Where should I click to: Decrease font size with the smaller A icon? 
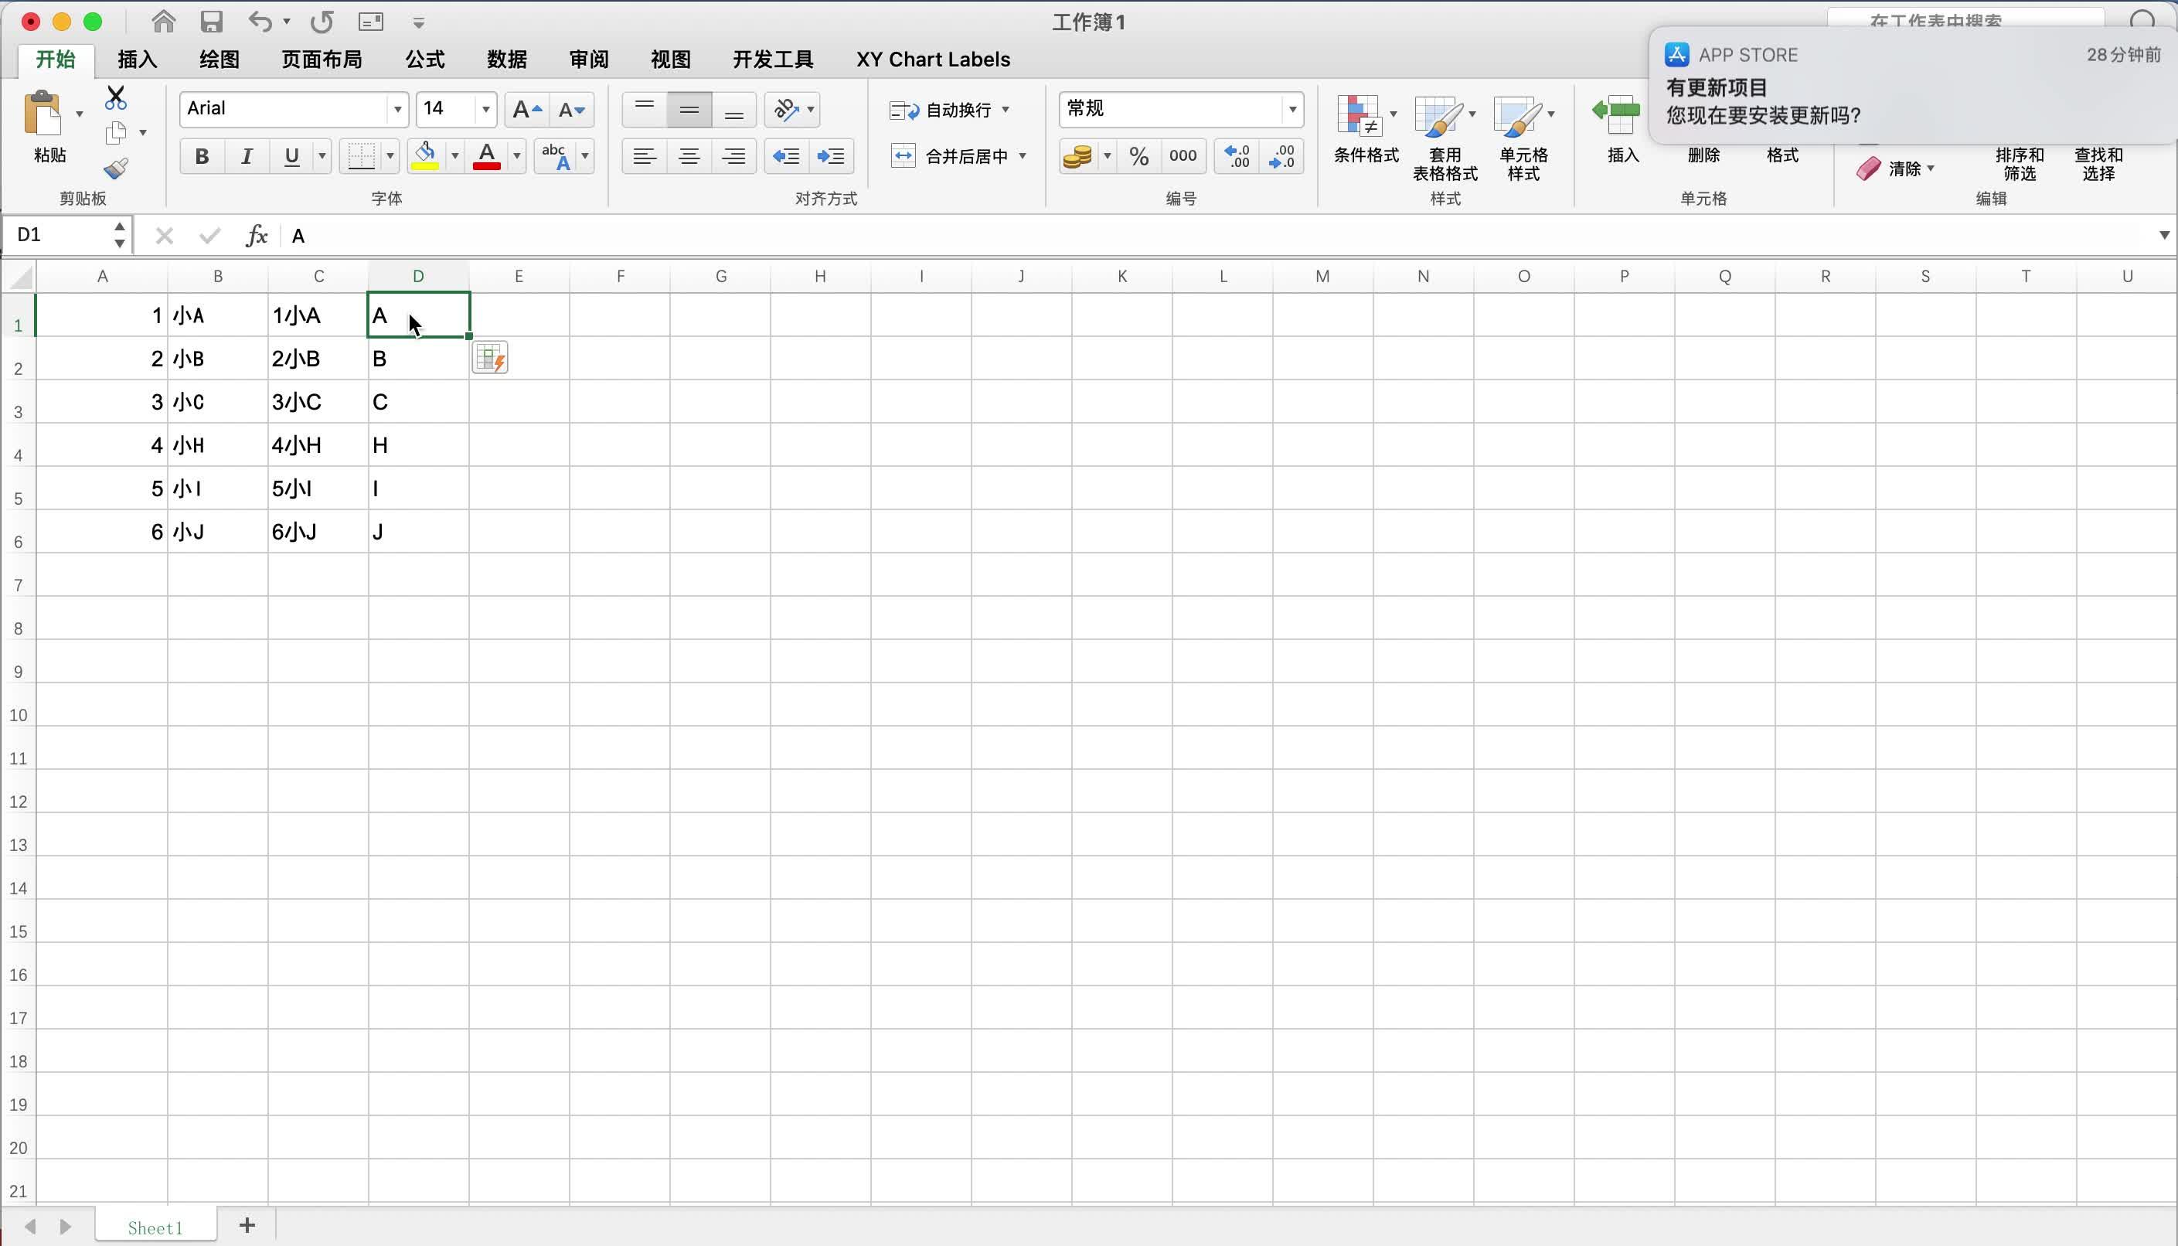click(570, 110)
